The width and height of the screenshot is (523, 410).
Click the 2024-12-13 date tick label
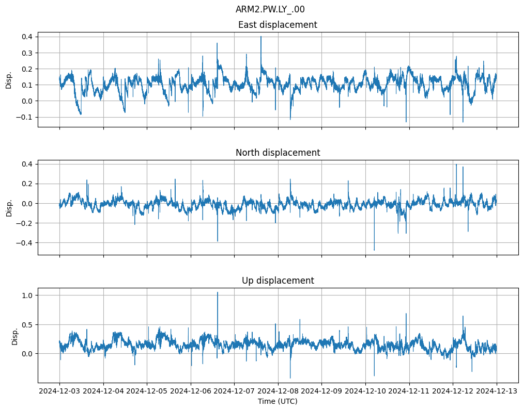pos(497,391)
